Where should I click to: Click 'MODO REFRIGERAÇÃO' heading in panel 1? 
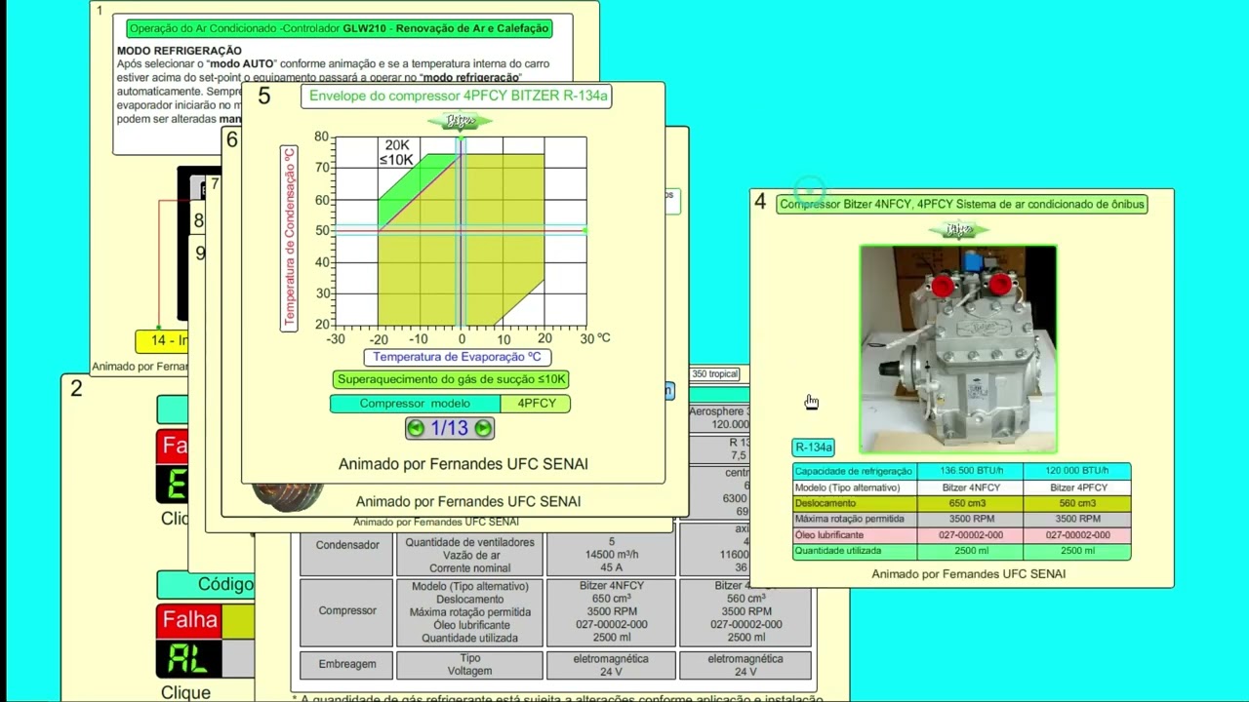click(180, 51)
